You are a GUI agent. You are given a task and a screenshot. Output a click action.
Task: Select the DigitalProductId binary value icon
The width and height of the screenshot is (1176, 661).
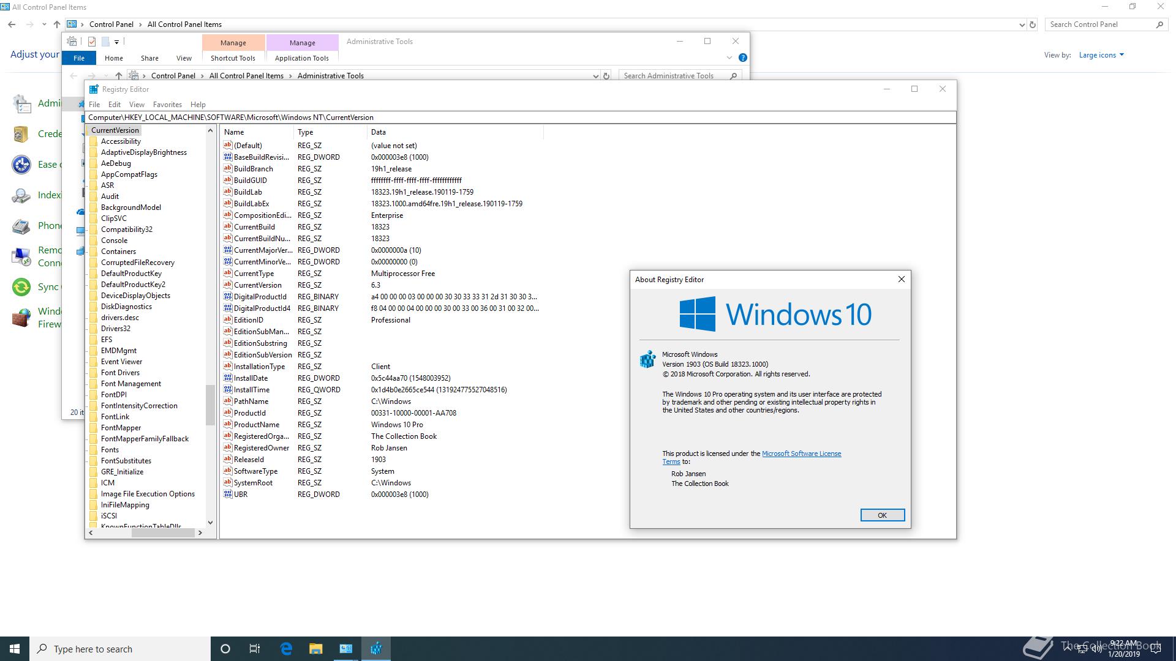tap(228, 296)
